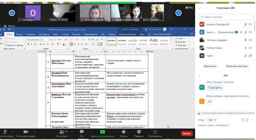
Task: Click the Формат по образцу format painter
Action: 14,45
